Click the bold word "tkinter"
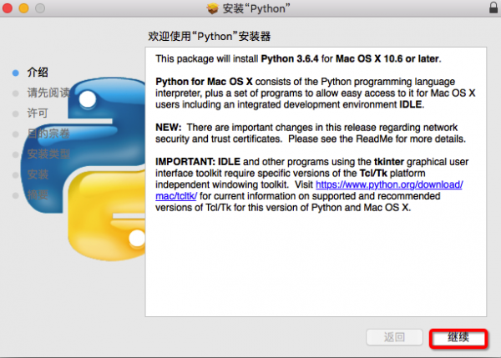Screen dimensions: 501x358 389,162
